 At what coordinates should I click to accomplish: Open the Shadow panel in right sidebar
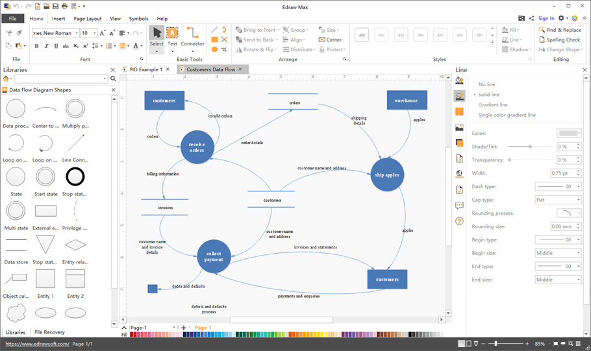coord(459,143)
